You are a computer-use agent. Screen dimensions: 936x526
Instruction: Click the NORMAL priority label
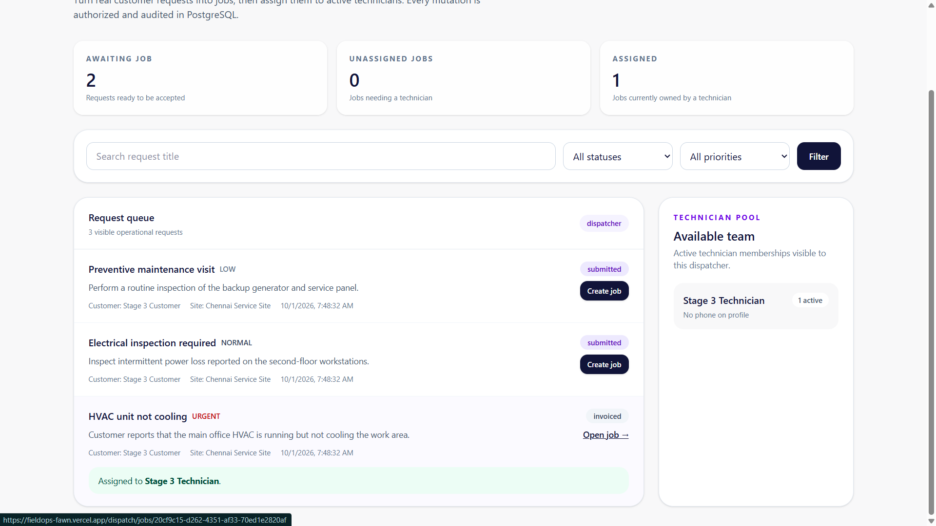pyautogui.click(x=236, y=343)
